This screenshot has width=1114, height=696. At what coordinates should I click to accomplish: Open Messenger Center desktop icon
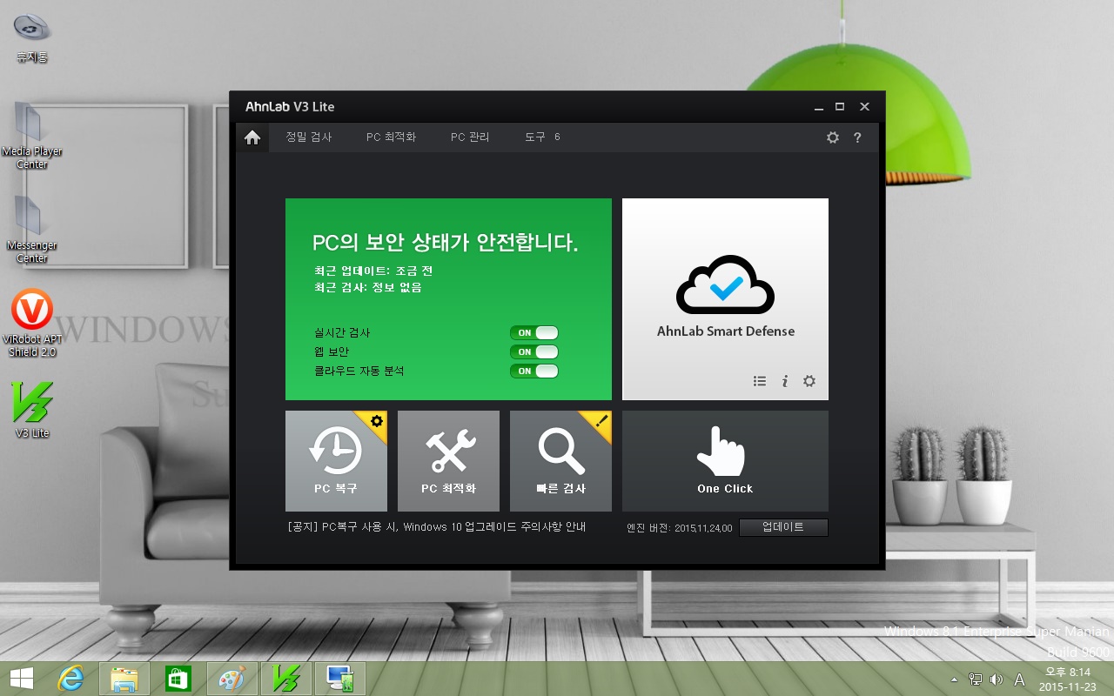click(x=32, y=230)
